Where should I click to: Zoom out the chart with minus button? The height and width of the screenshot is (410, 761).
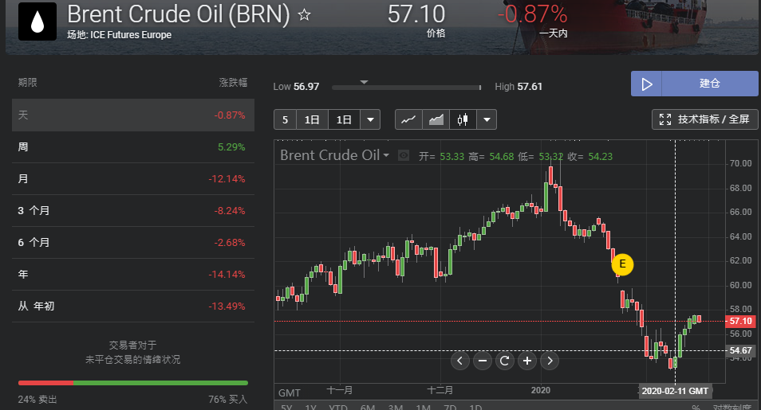482,361
